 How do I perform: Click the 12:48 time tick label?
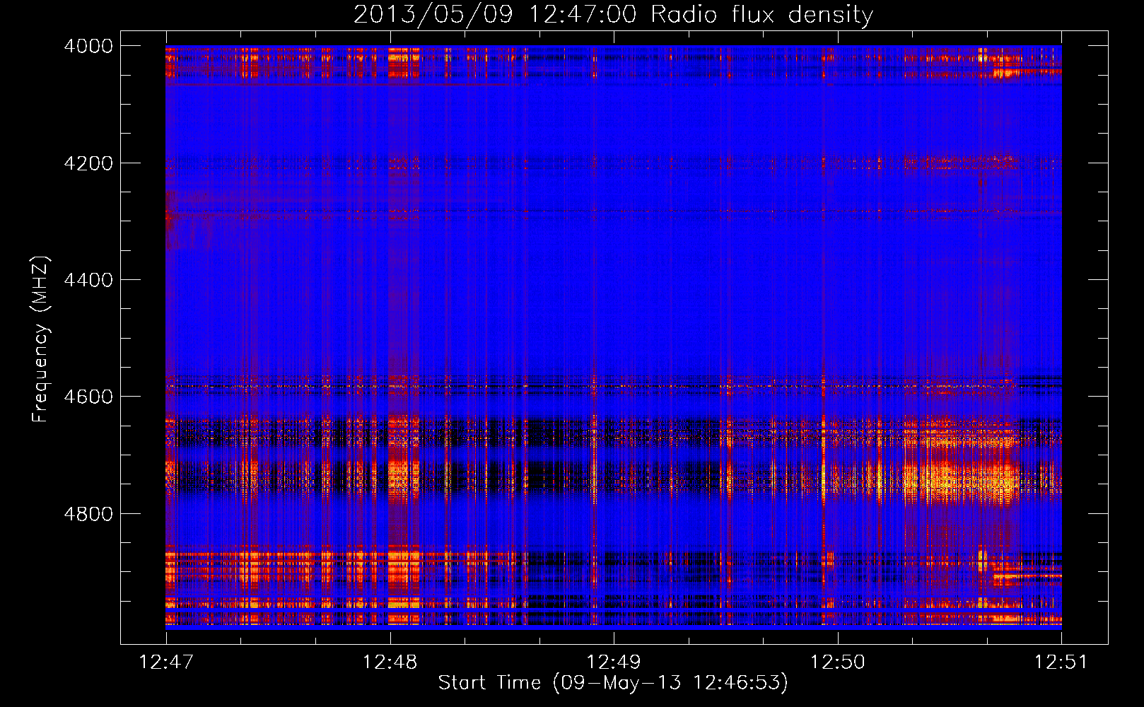coord(390,662)
